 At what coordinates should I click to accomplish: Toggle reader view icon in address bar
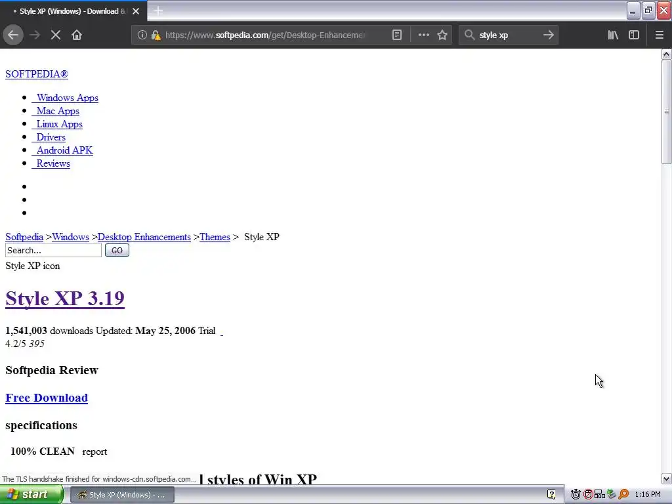click(x=397, y=35)
